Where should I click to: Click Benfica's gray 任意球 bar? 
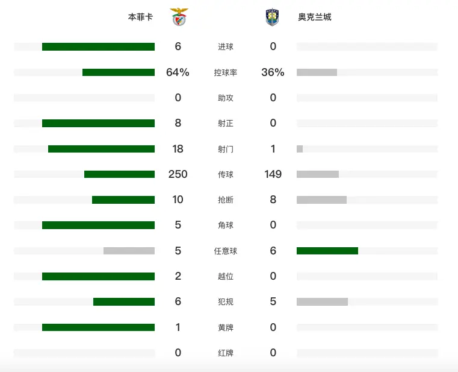129,251
